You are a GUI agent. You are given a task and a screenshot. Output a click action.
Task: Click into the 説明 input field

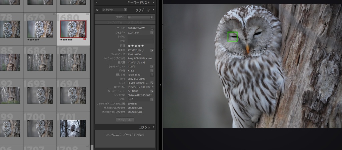(x=141, y=41)
